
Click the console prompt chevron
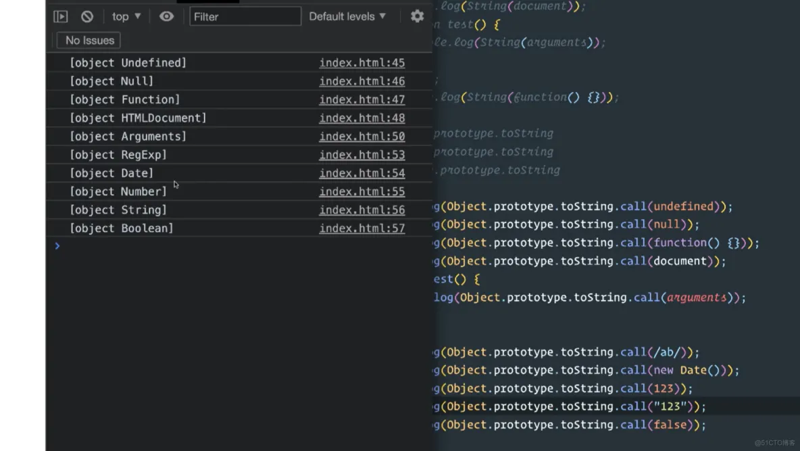[x=57, y=246]
